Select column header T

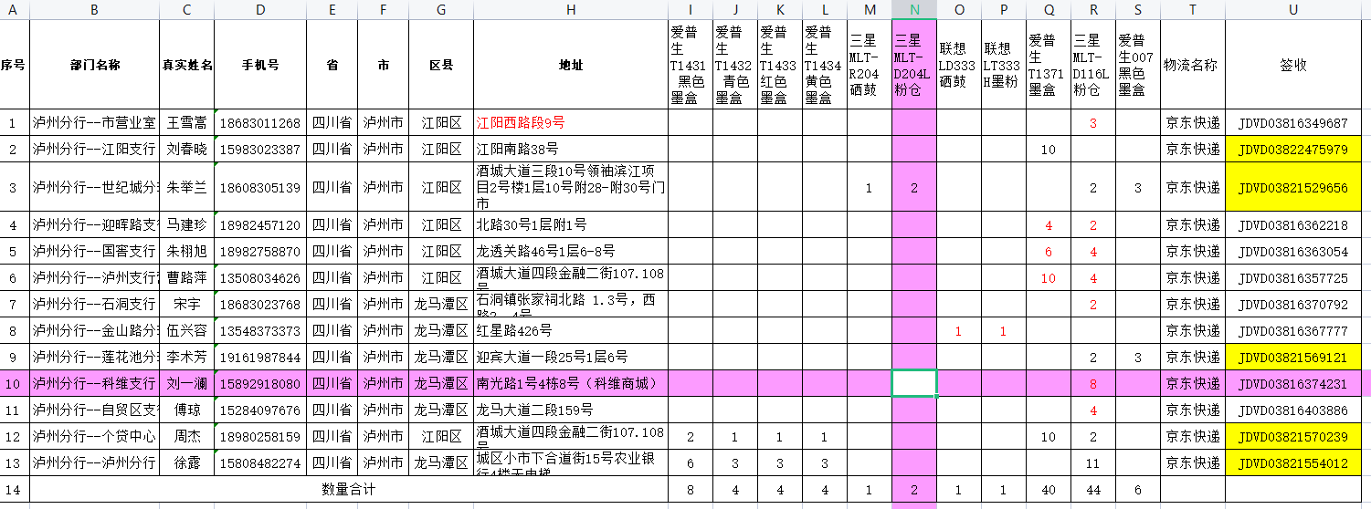coord(1193,9)
